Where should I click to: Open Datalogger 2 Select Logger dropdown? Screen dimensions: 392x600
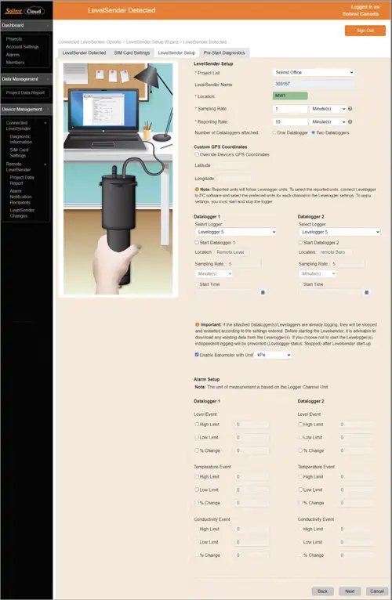click(339, 232)
